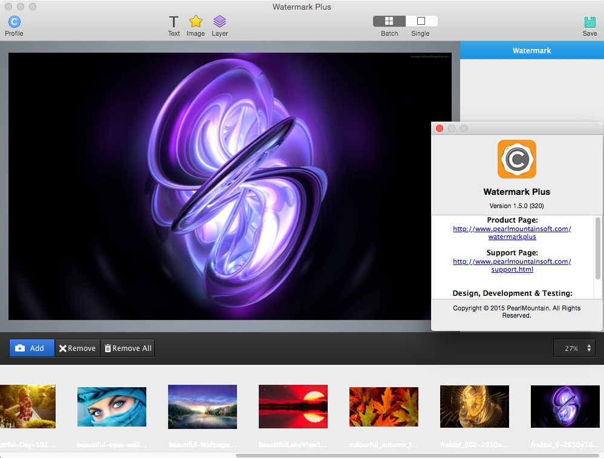Screen dimensions: 604x458
Task: Click the Add photos button
Action: point(32,348)
